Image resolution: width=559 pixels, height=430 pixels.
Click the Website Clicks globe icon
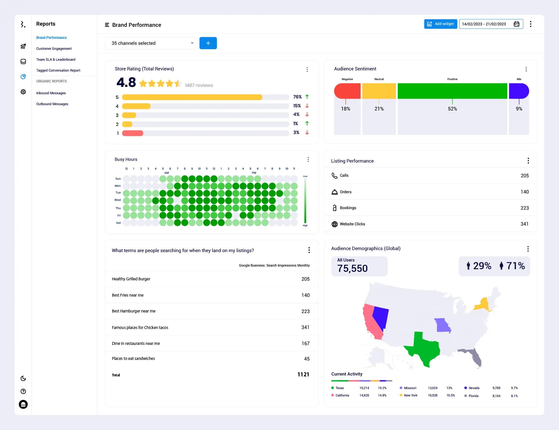click(x=335, y=224)
